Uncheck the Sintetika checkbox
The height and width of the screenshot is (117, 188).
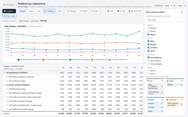pos(148,47)
